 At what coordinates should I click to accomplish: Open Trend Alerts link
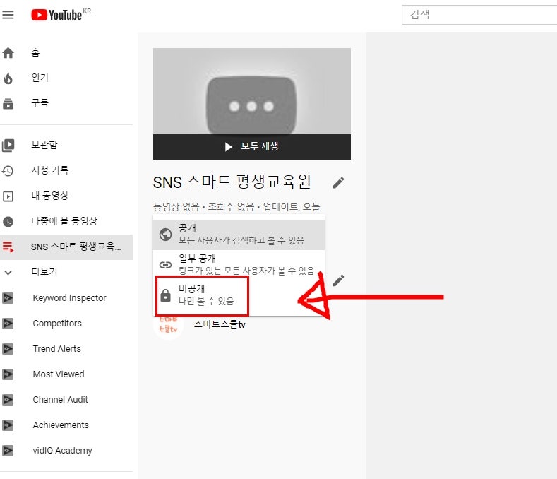click(x=57, y=349)
